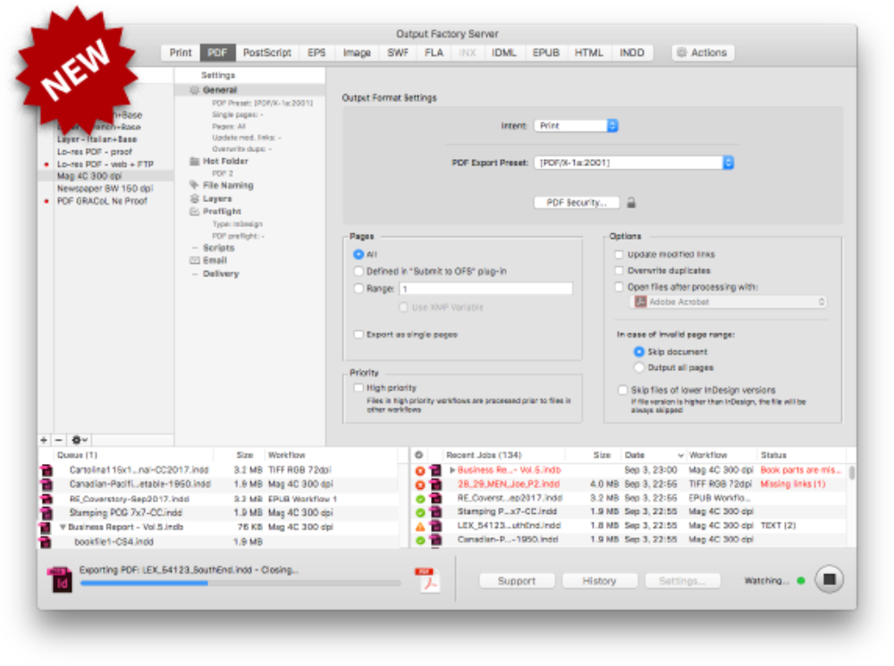Click the PDF Security lock icon
This screenshot has height=666, width=894.
(631, 203)
